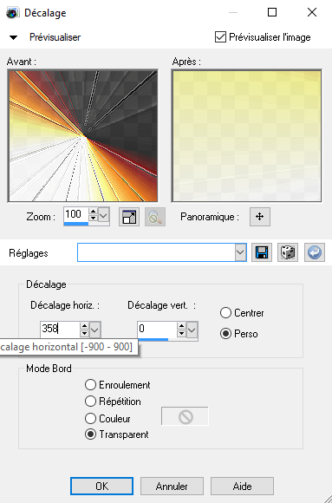Select the Centrer radio button
332x503 pixels.
tap(226, 313)
